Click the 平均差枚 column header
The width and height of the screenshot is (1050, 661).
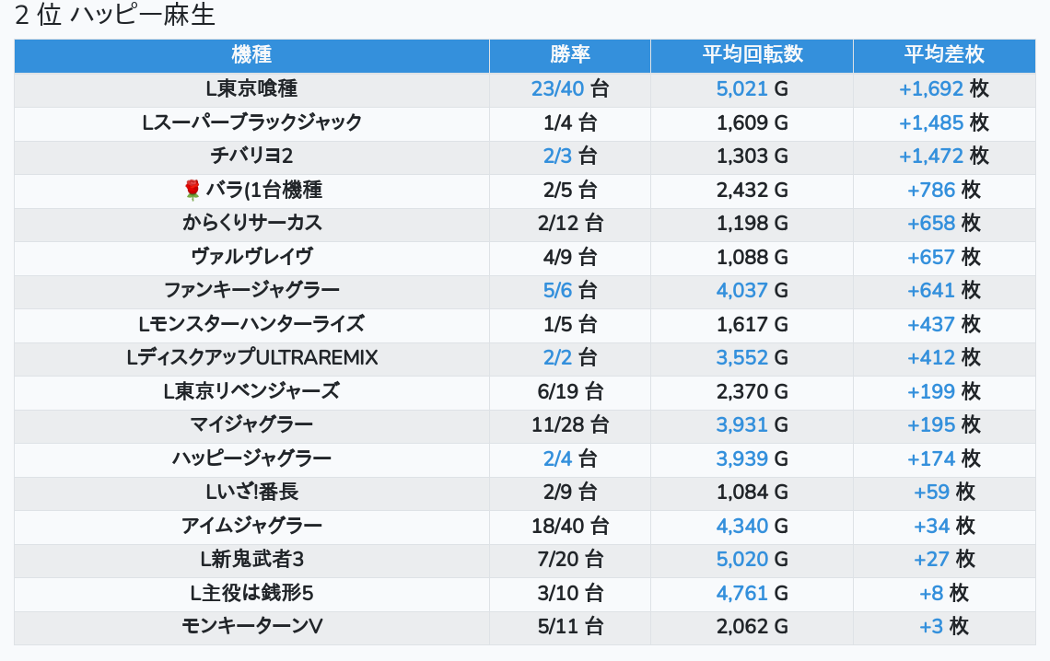tap(943, 55)
